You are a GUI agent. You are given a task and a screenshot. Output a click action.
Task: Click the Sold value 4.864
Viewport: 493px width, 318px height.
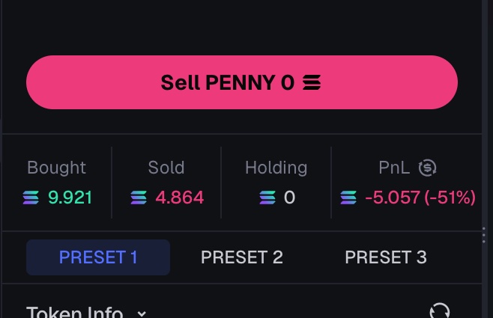[x=179, y=198]
